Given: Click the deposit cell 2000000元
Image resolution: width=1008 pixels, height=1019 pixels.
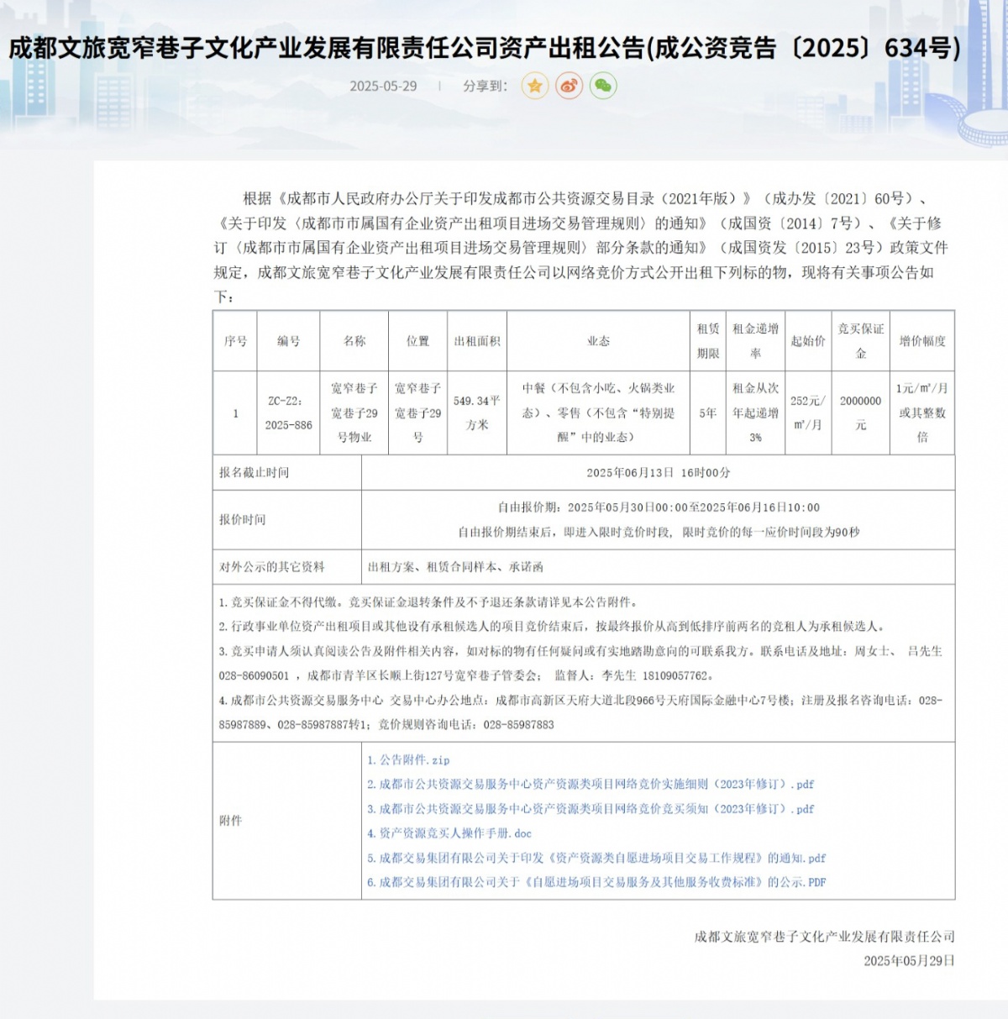Looking at the screenshot, I should [x=861, y=413].
